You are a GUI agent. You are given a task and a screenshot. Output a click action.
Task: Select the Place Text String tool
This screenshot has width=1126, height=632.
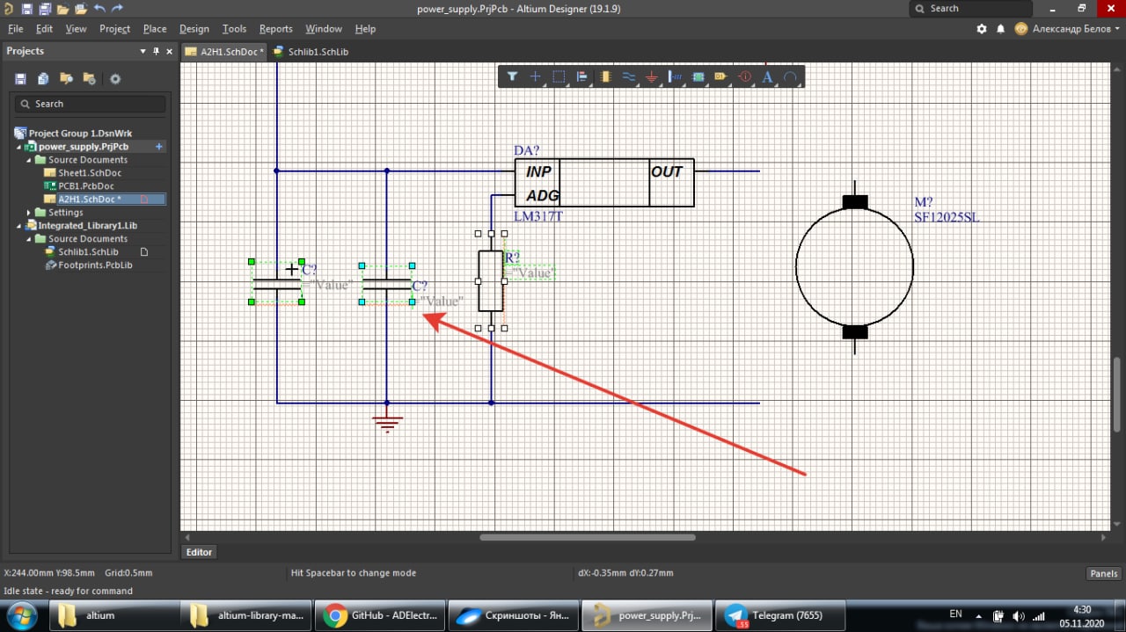(x=767, y=77)
